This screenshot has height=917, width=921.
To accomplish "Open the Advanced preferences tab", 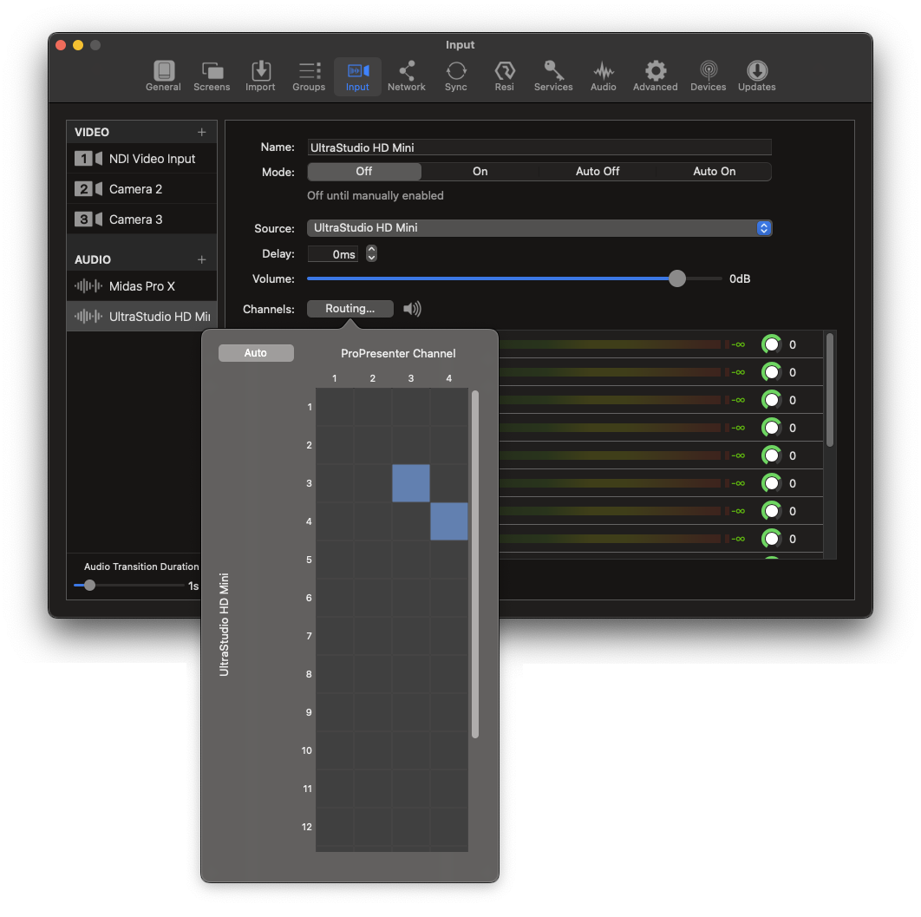I will pyautogui.click(x=655, y=76).
